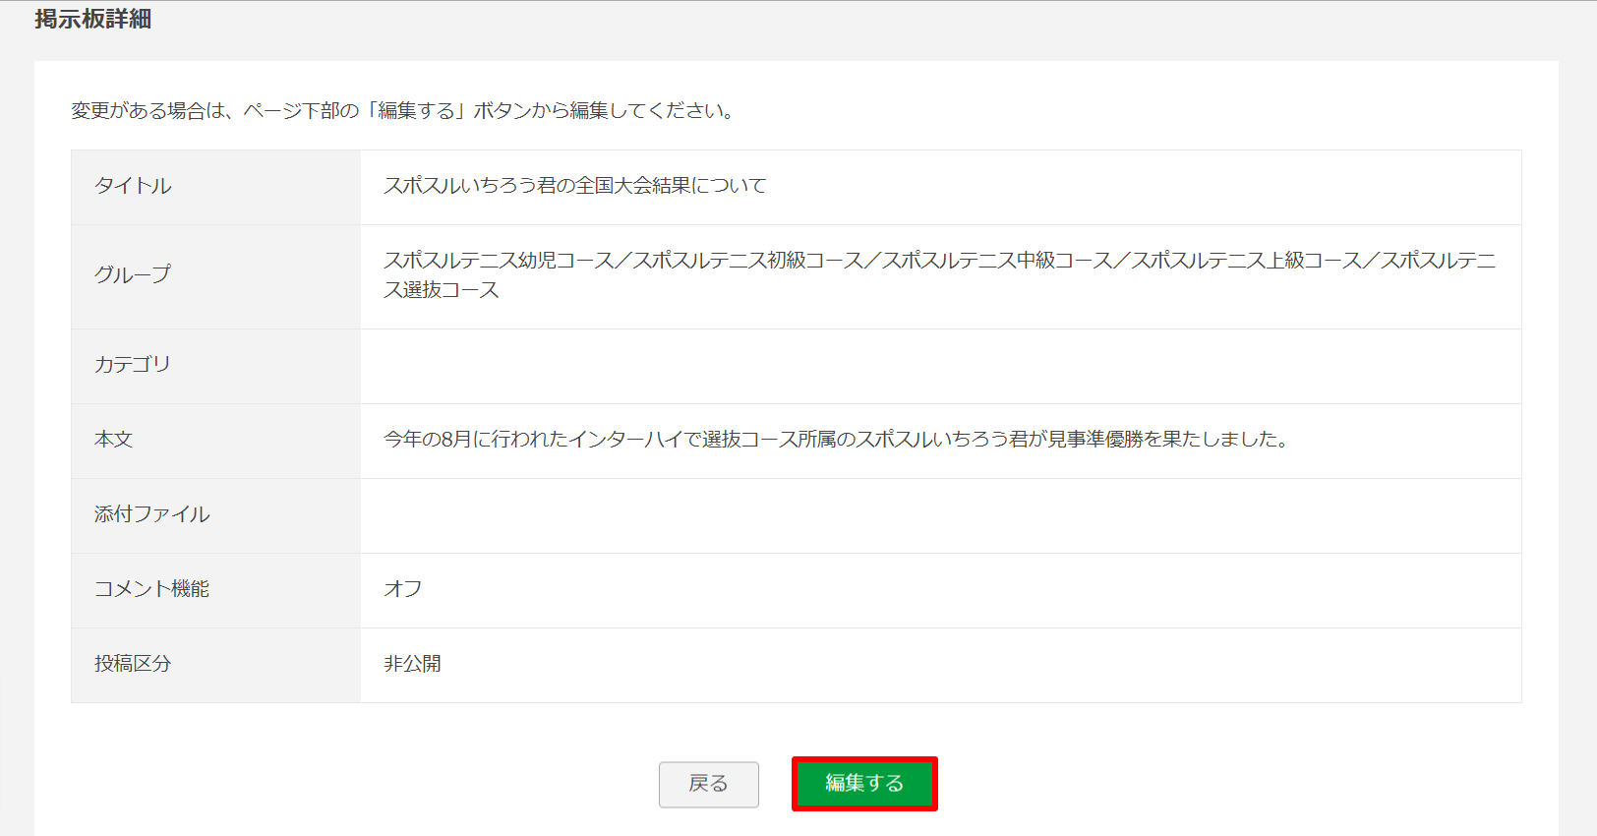This screenshot has width=1597, height=836.
Task: Click the コメント機能 row label
Action: (x=152, y=589)
